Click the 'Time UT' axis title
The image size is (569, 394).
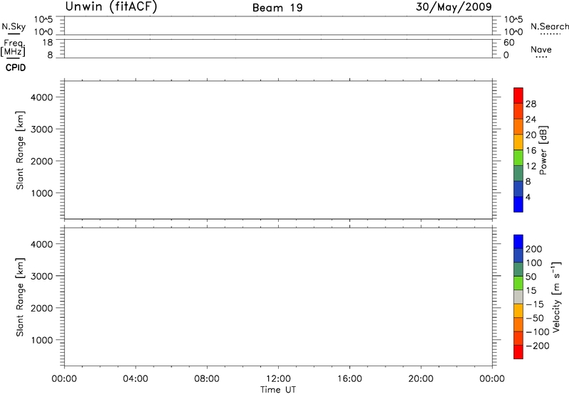click(278, 390)
